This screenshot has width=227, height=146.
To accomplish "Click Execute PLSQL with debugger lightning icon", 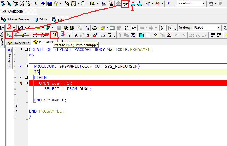I will [54, 35].
